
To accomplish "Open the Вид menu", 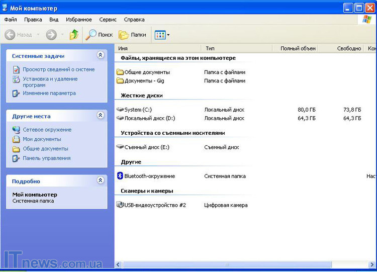I will (x=54, y=20).
